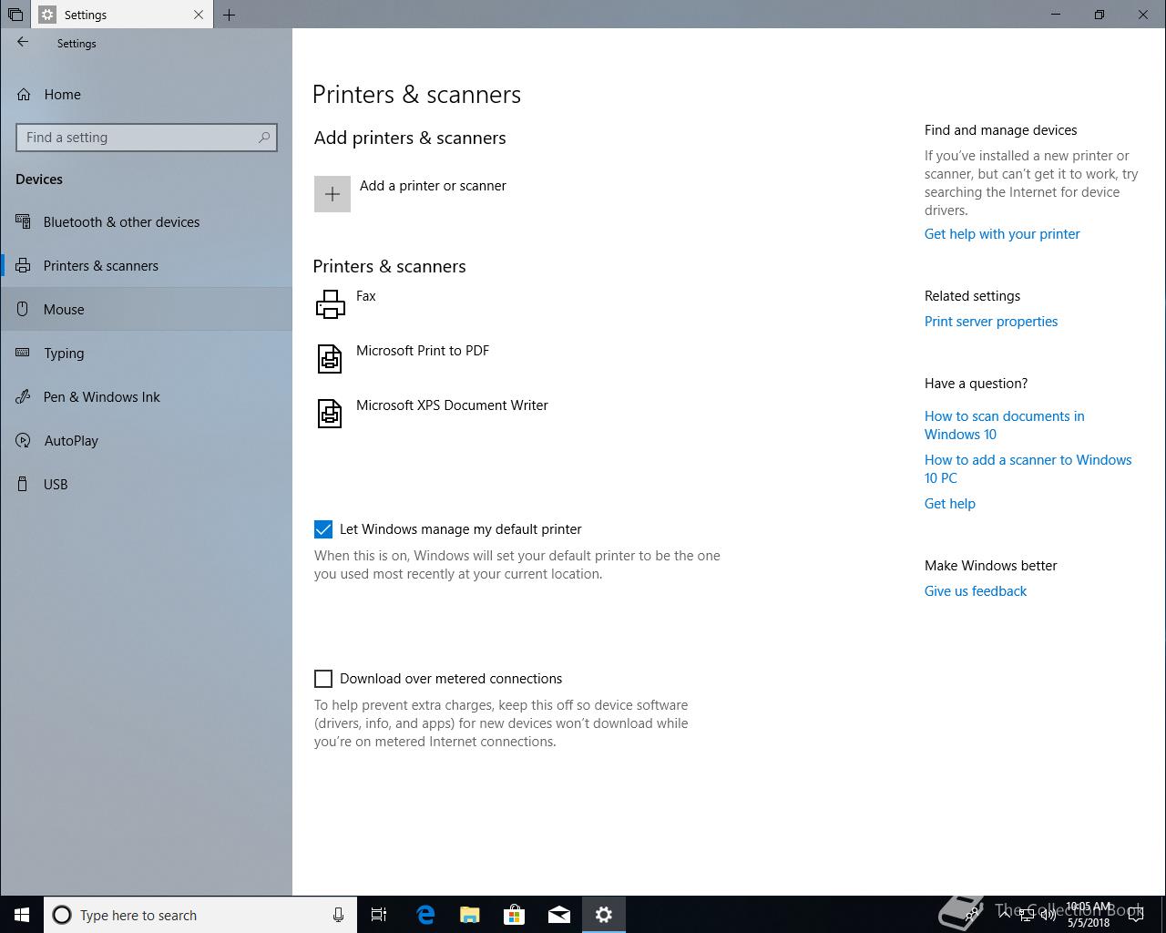Viewport: 1166px width, 933px height.
Task: Close the Settings tab
Action: (199, 15)
